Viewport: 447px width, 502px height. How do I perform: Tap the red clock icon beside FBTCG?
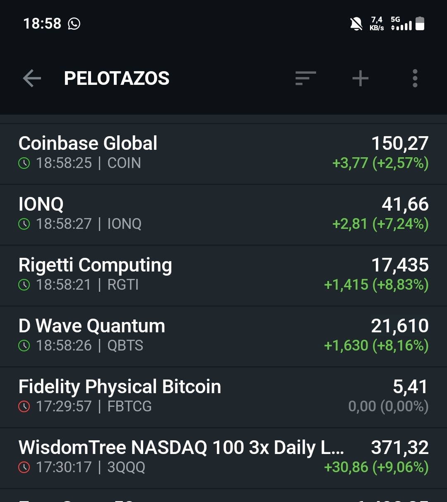[24, 407]
